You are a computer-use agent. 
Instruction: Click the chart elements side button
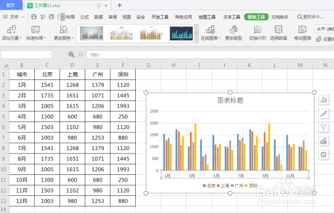324,100
